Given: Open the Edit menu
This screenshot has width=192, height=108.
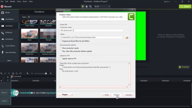Looking at the screenshot, I should tap(7, 1).
